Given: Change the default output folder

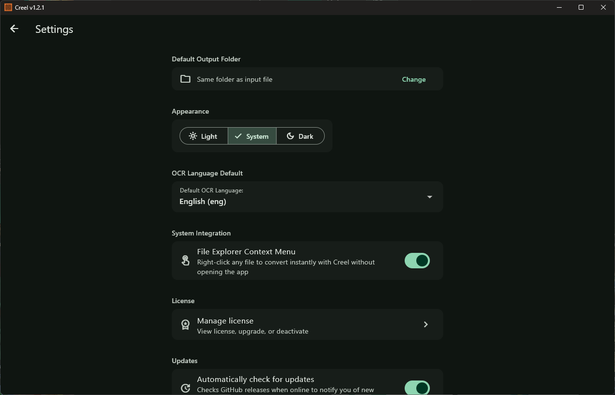Looking at the screenshot, I should click(414, 79).
